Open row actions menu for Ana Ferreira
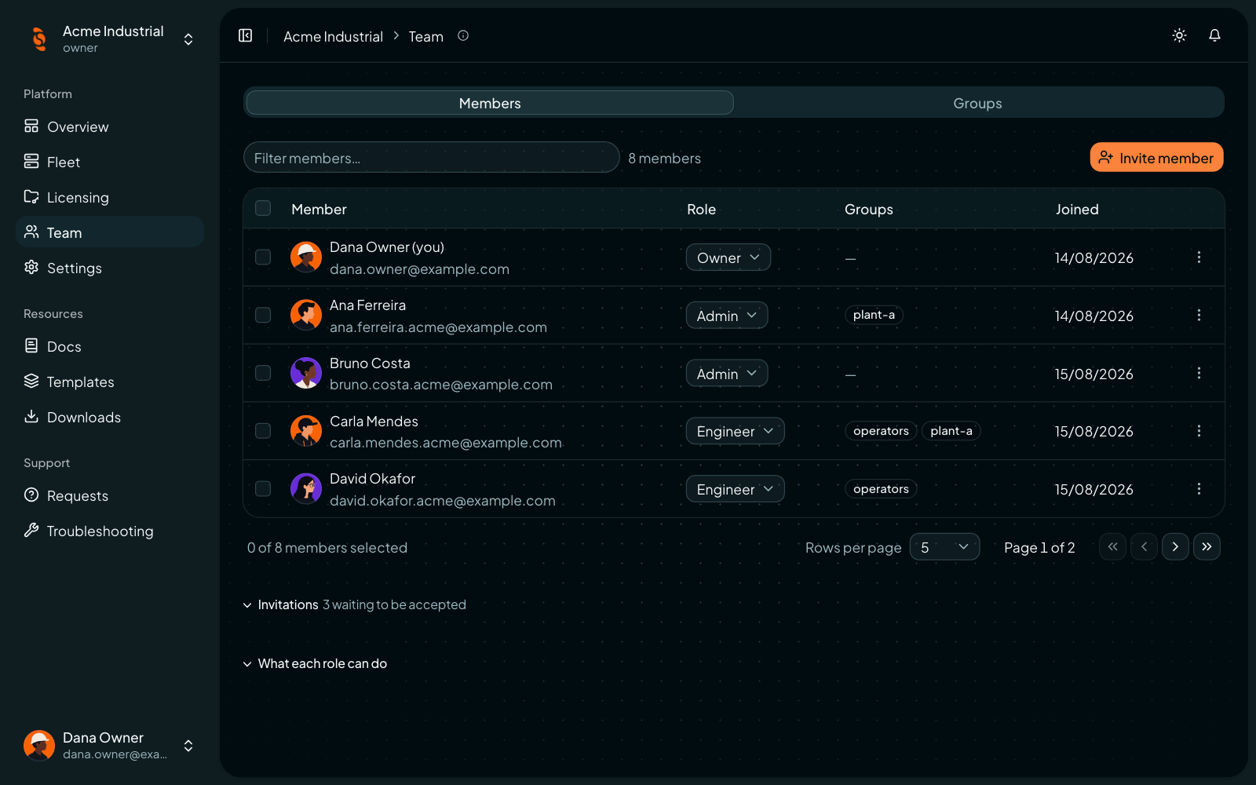Viewport: 1256px width, 785px height. [x=1199, y=315]
